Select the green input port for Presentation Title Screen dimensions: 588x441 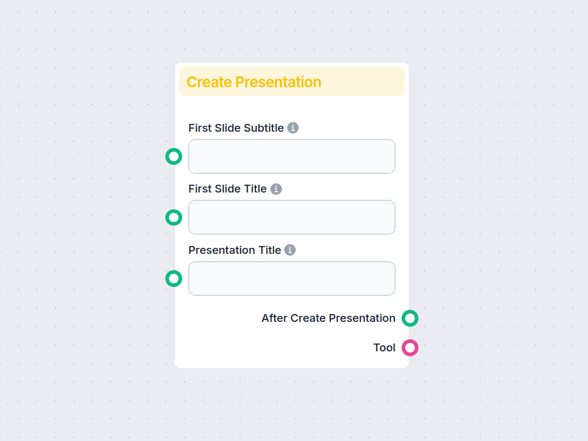[x=174, y=279]
